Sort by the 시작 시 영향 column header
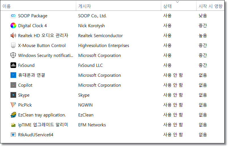Viewport: 228px width, 151px height. 210,6
